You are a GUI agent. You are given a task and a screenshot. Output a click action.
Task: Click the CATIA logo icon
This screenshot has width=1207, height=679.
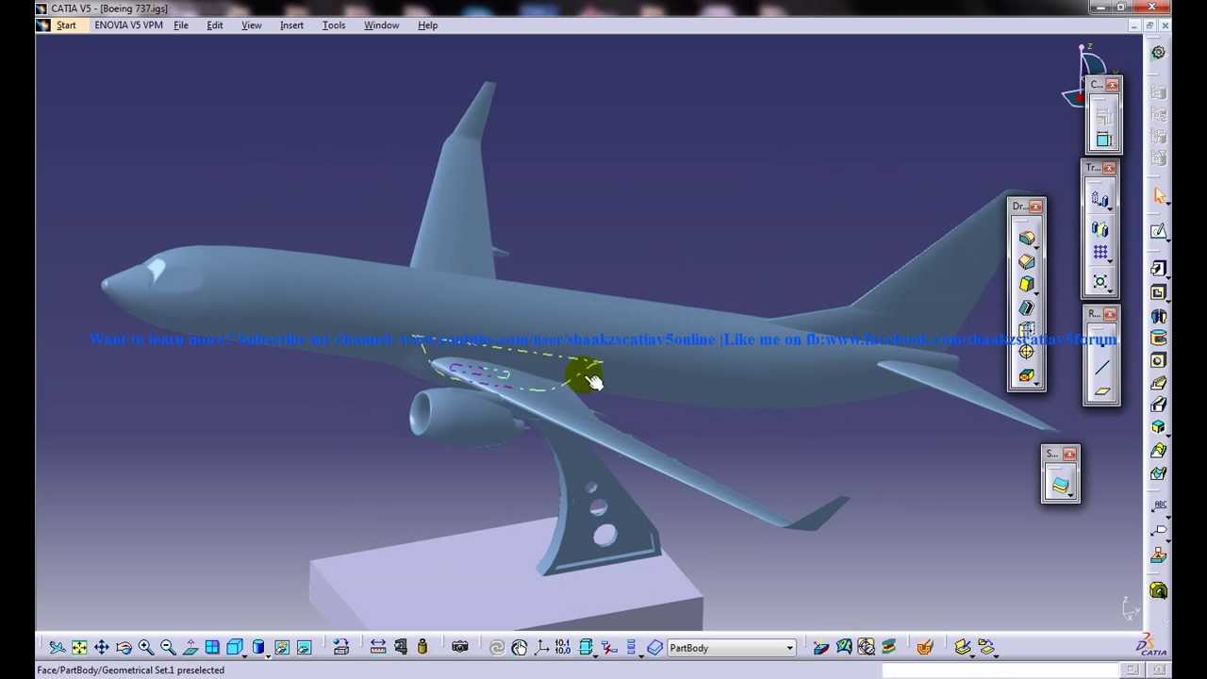click(1151, 646)
